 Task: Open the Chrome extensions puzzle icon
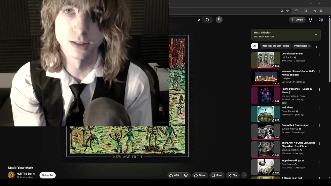(296, 11)
